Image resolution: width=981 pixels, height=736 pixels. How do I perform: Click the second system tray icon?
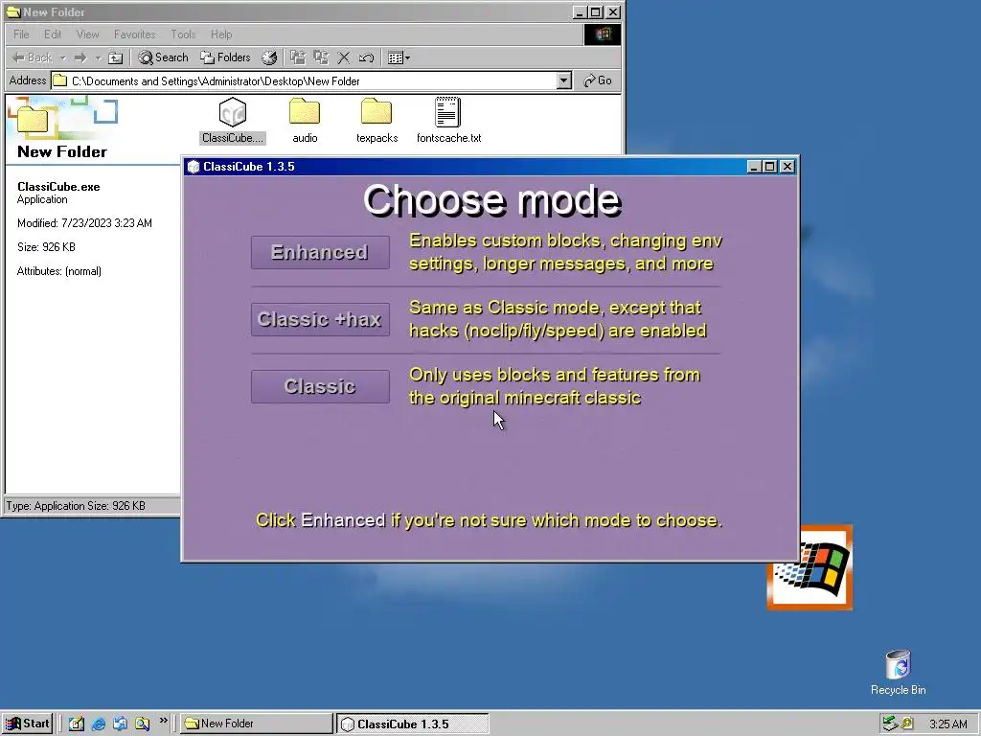pos(906,724)
